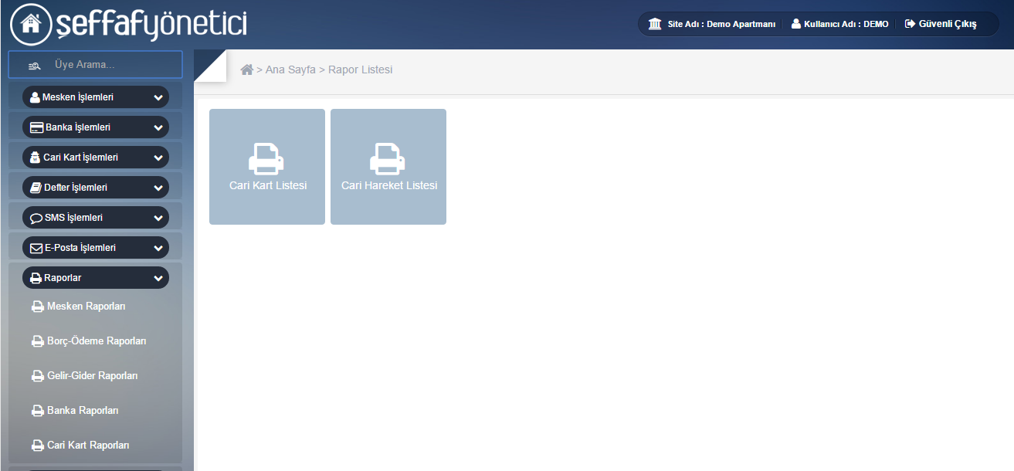Click the credit card icon in Banka İşlemleri
Image resolution: width=1014 pixels, height=471 pixels.
pyautogui.click(x=36, y=127)
